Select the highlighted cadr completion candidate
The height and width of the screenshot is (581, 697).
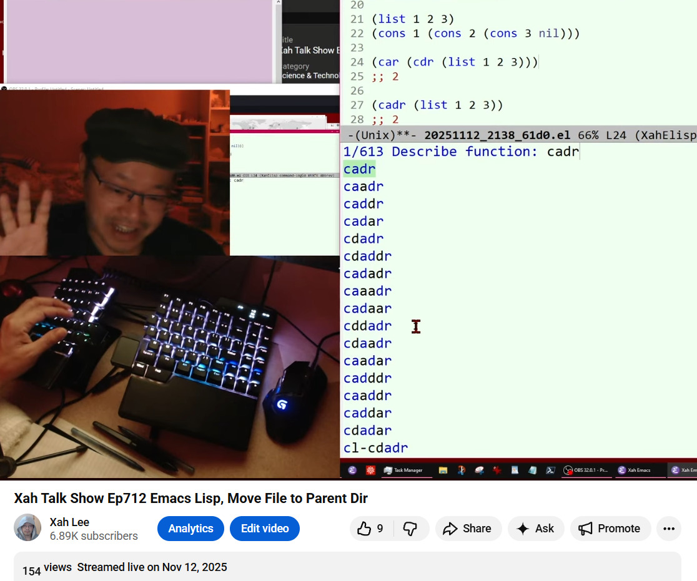click(x=360, y=169)
